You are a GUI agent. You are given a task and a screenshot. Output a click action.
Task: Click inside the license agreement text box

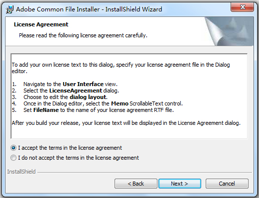tap(129, 96)
